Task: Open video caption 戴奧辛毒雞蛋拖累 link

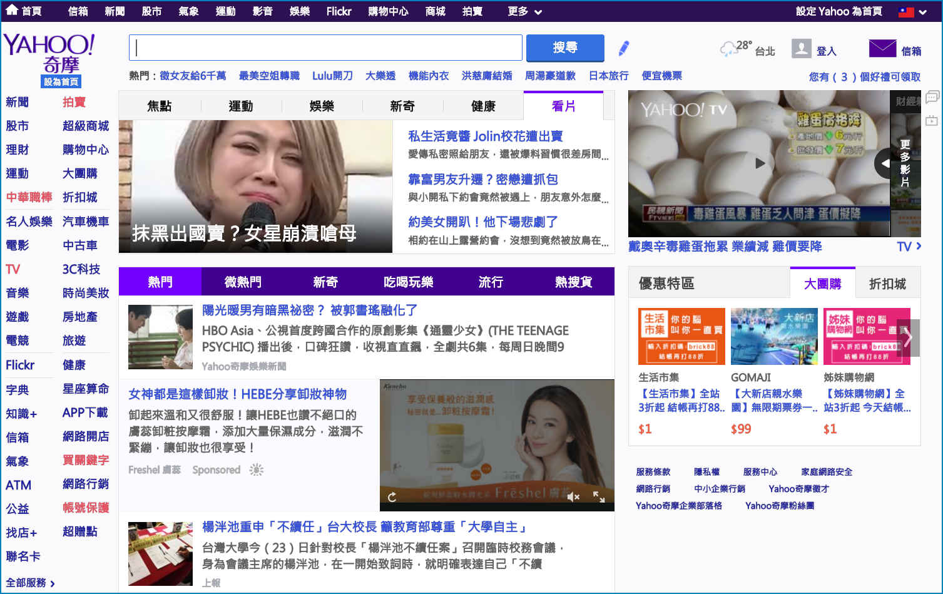Action: click(x=725, y=247)
